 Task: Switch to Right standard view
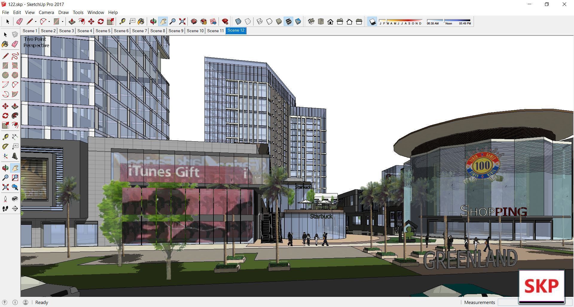pyautogui.click(x=340, y=21)
